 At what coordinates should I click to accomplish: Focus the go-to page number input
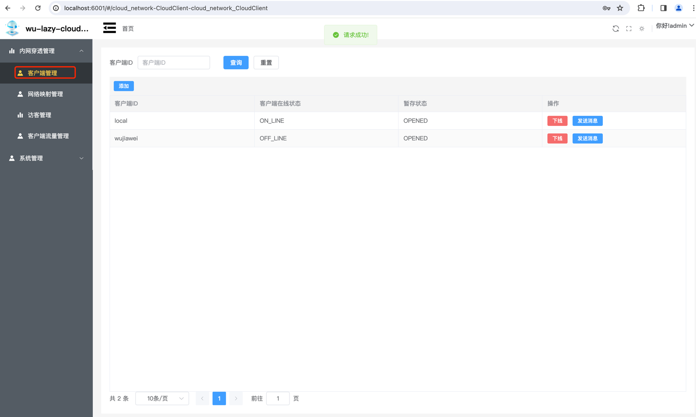[278, 398]
